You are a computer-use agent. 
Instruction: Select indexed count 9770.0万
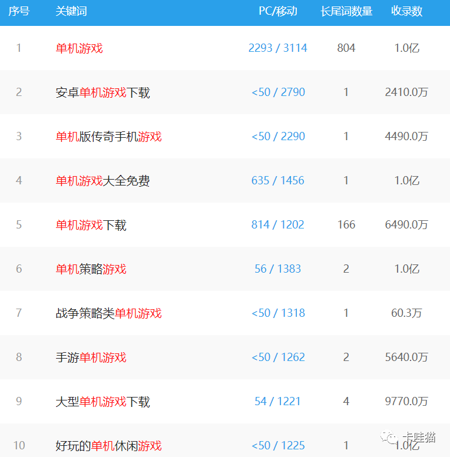click(x=406, y=401)
